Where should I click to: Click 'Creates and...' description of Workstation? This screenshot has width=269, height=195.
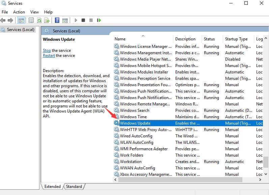pos(187,161)
